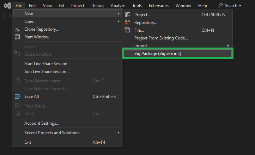Open the Git menu

pyautogui.click(x=61, y=6)
